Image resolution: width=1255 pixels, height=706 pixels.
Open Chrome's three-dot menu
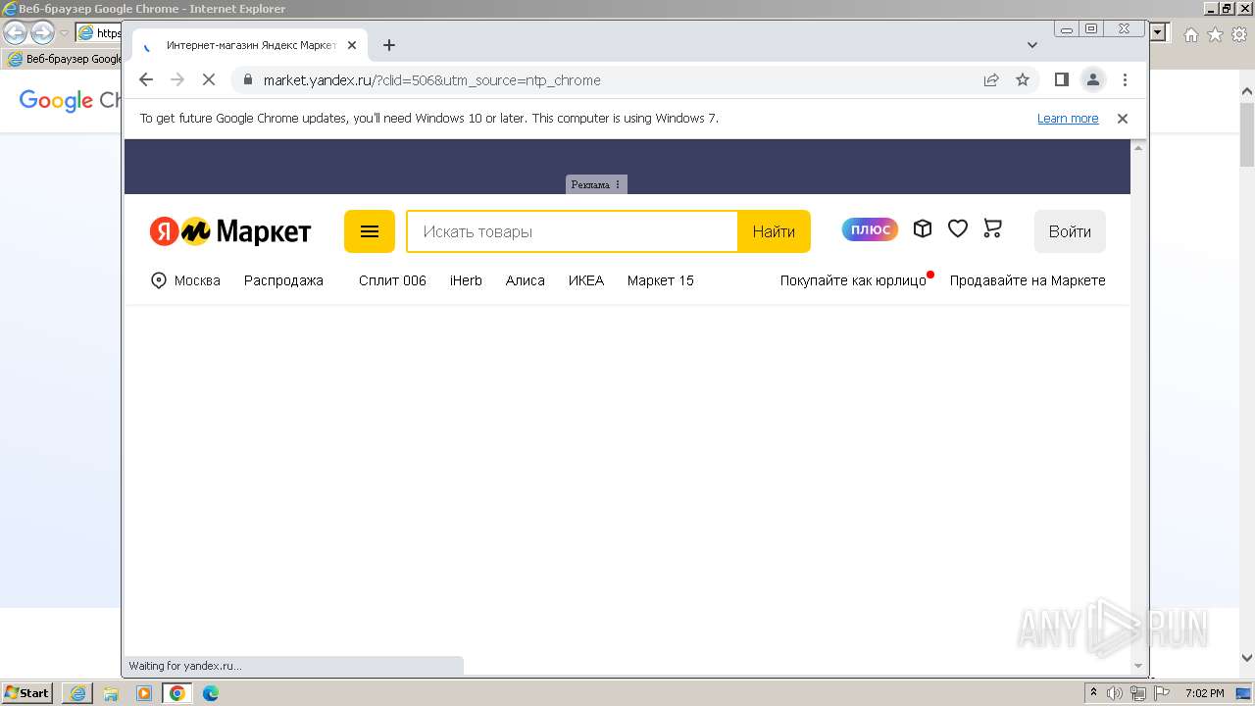(1125, 80)
